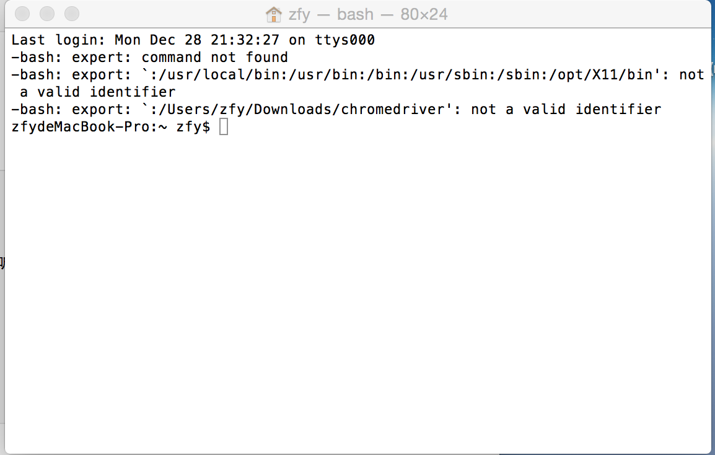Click the "ttys000" text
The width and height of the screenshot is (715, 455).
click(x=344, y=40)
